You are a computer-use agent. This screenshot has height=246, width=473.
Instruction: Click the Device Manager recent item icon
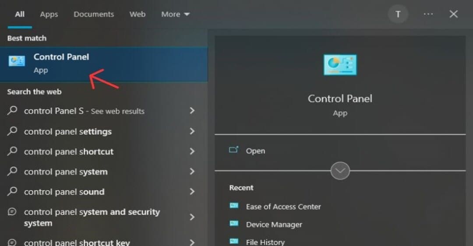tap(234, 224)
